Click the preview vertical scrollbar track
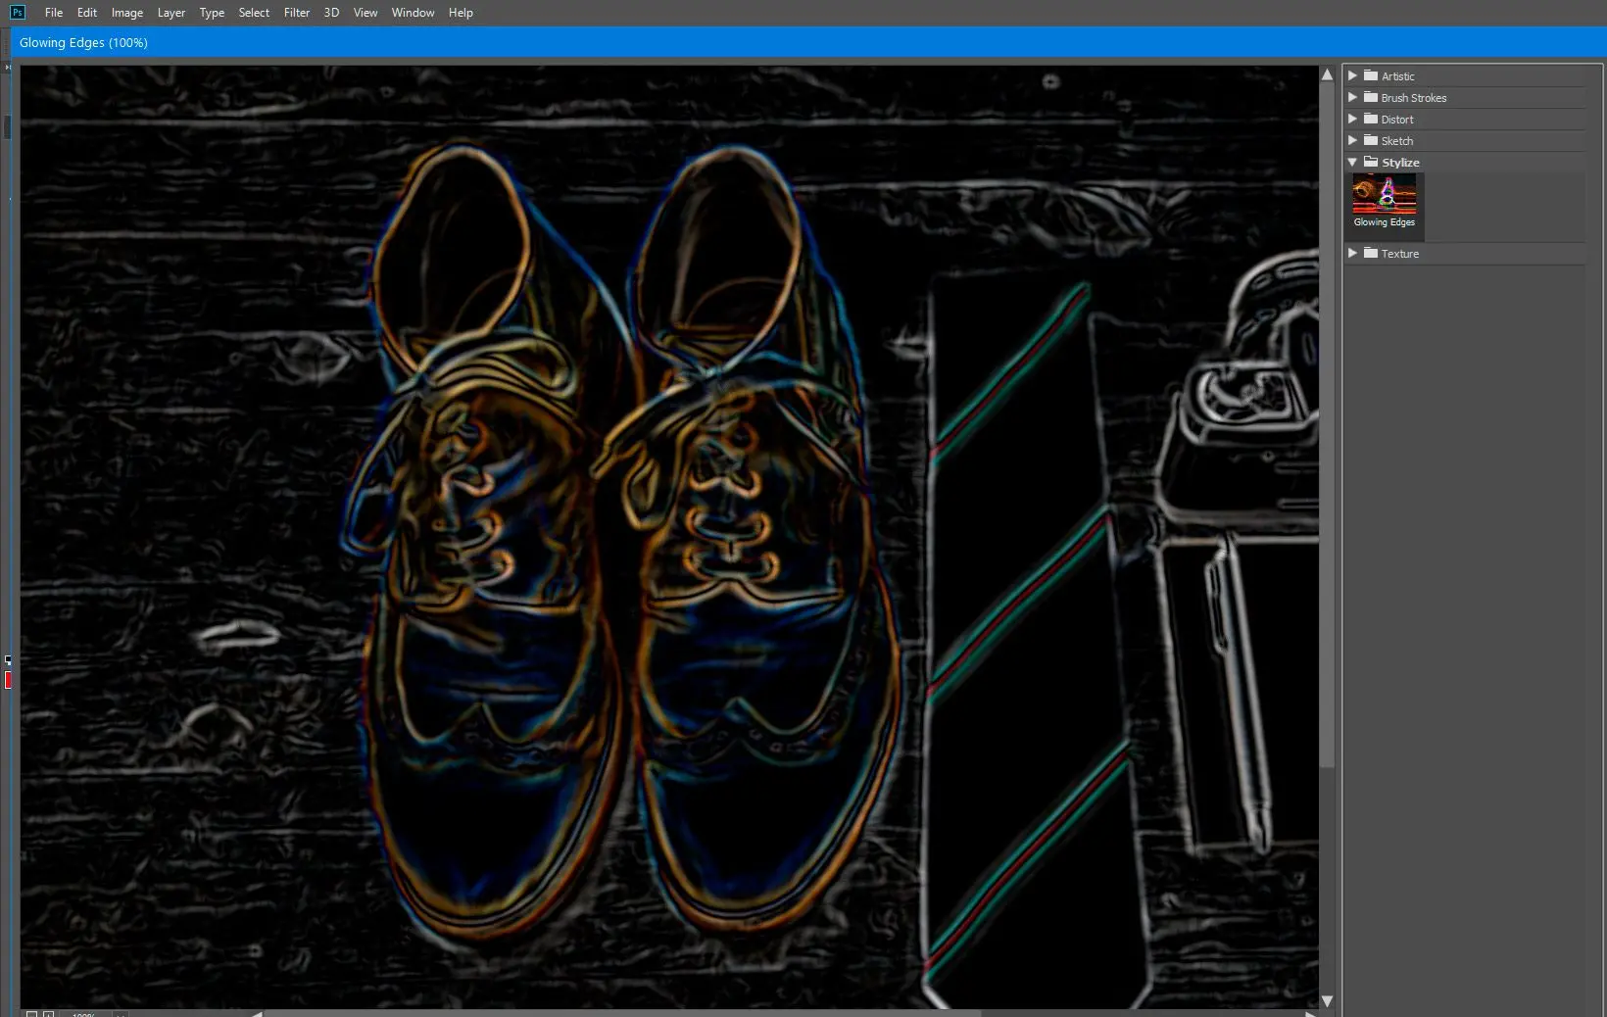Viewport: 1607px width, 1017px height. pos(1327,882)
